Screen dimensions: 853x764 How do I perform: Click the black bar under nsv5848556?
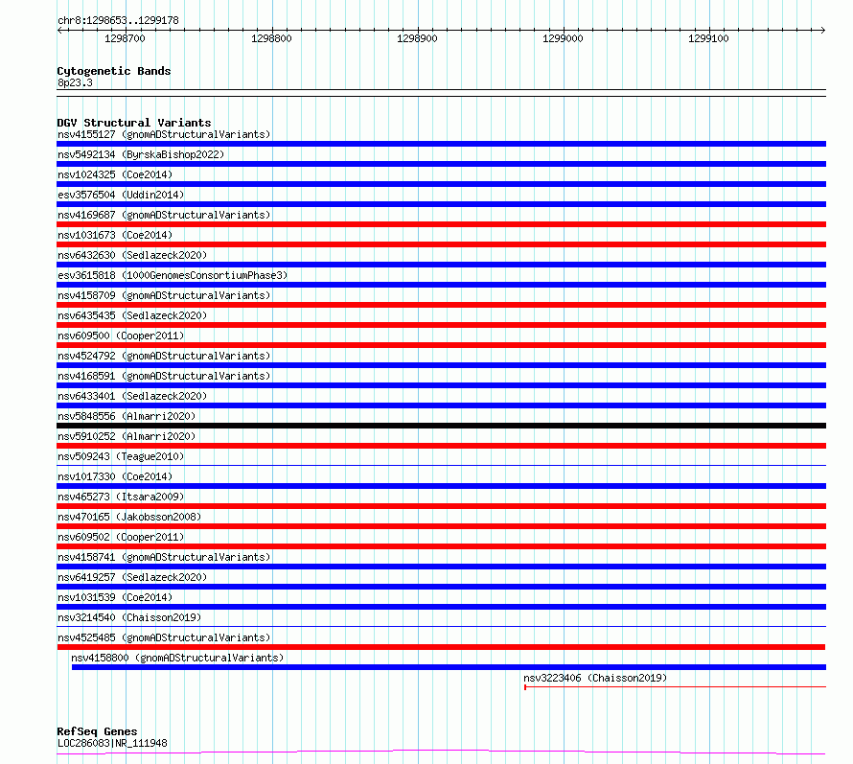coord(441,426)
